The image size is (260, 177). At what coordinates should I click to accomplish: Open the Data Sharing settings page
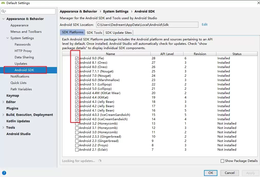(24, 57)
